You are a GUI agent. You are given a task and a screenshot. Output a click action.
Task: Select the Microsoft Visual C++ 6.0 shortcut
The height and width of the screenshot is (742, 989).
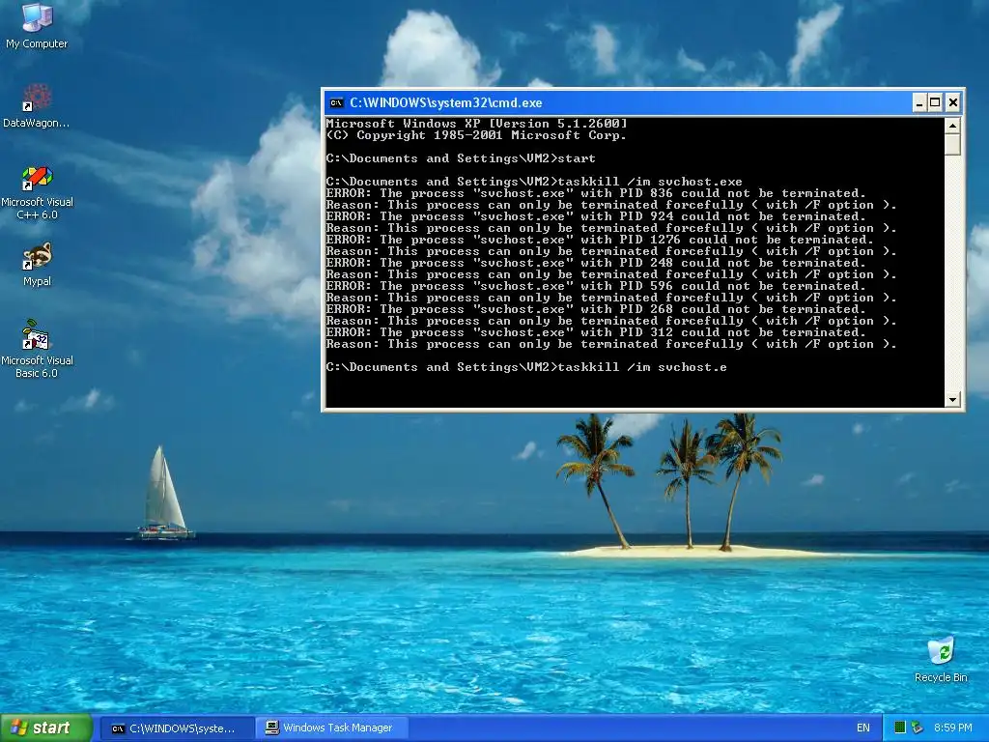click(x=37, y=192)
